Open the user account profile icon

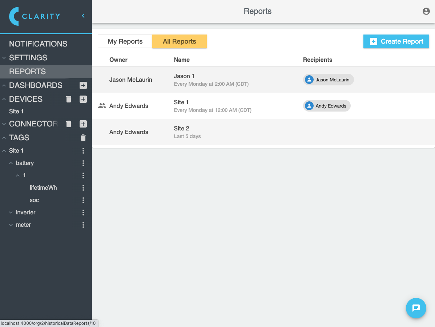[426, 11]
